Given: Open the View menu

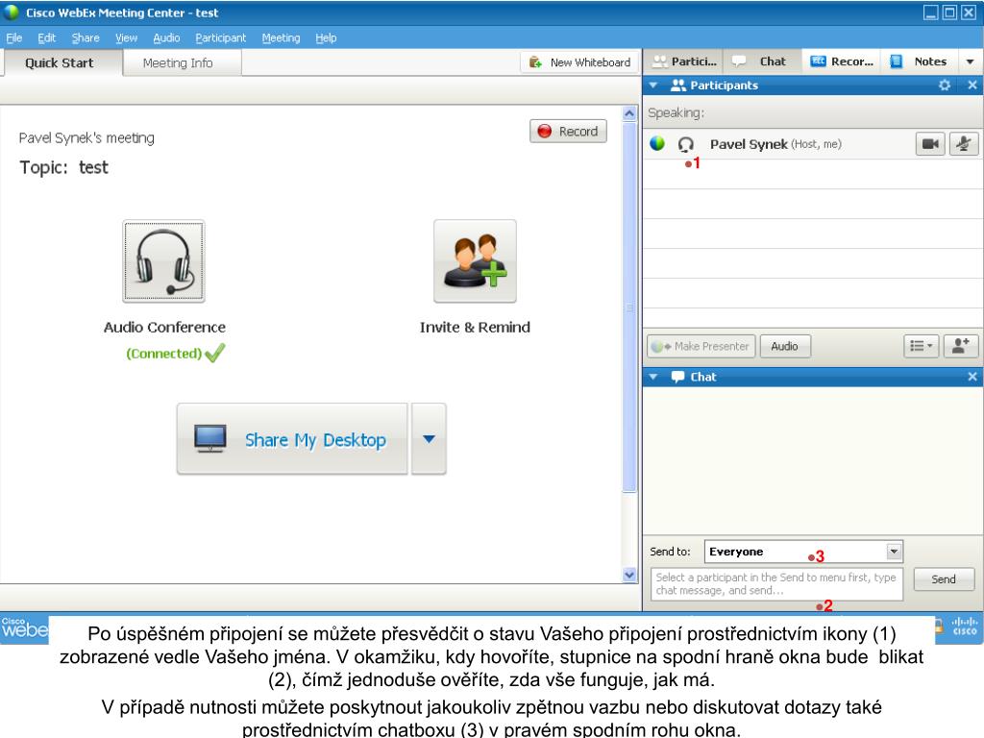Looking at the screenshot, I should pos(126,37).
